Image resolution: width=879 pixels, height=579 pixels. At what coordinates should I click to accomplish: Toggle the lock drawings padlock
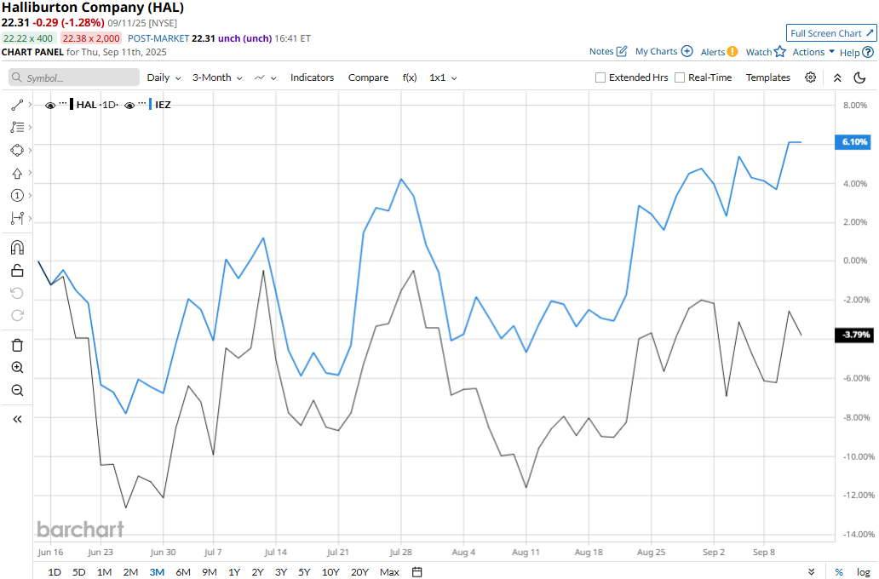coord(17,271)
